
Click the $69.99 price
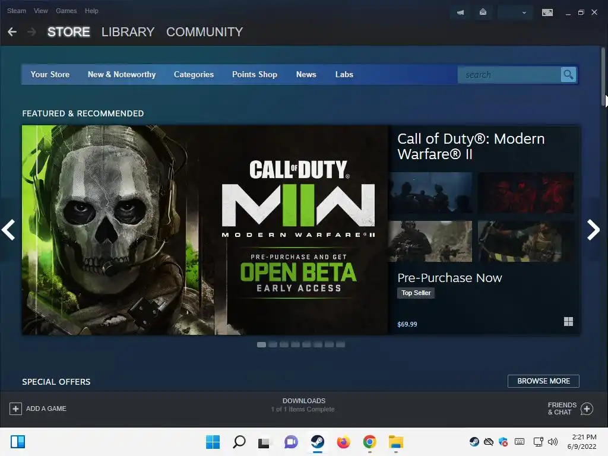407,324
